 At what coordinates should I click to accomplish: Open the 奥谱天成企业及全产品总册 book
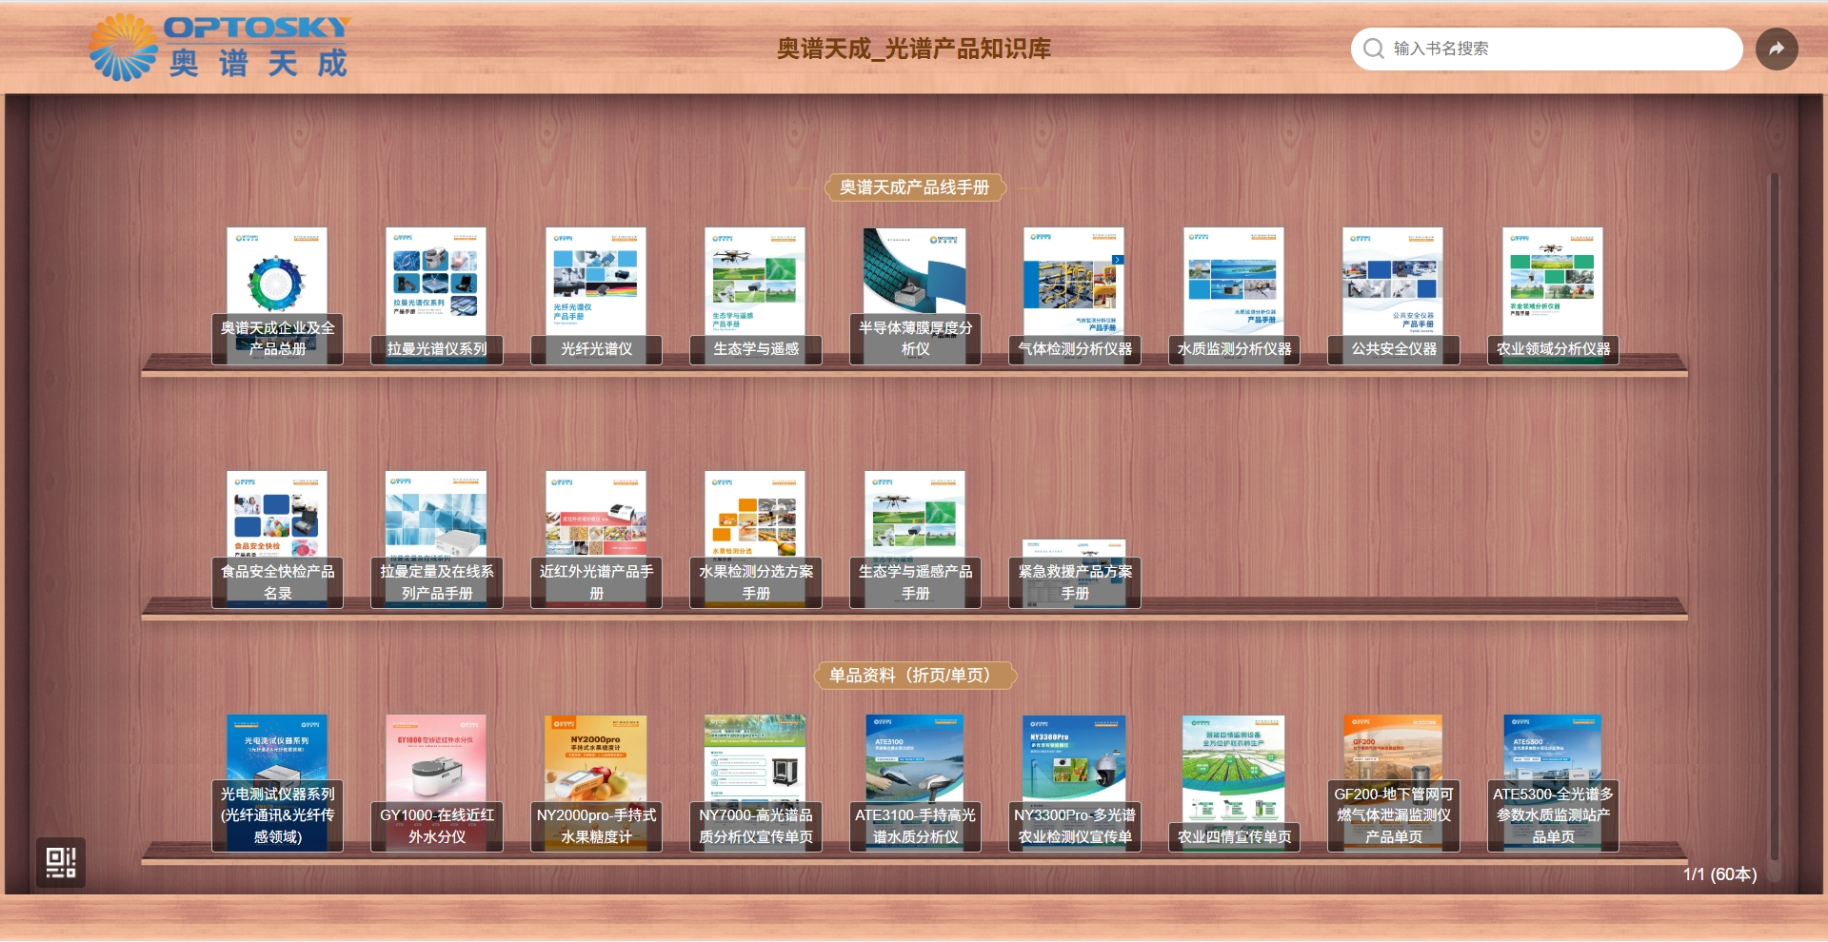277,295
